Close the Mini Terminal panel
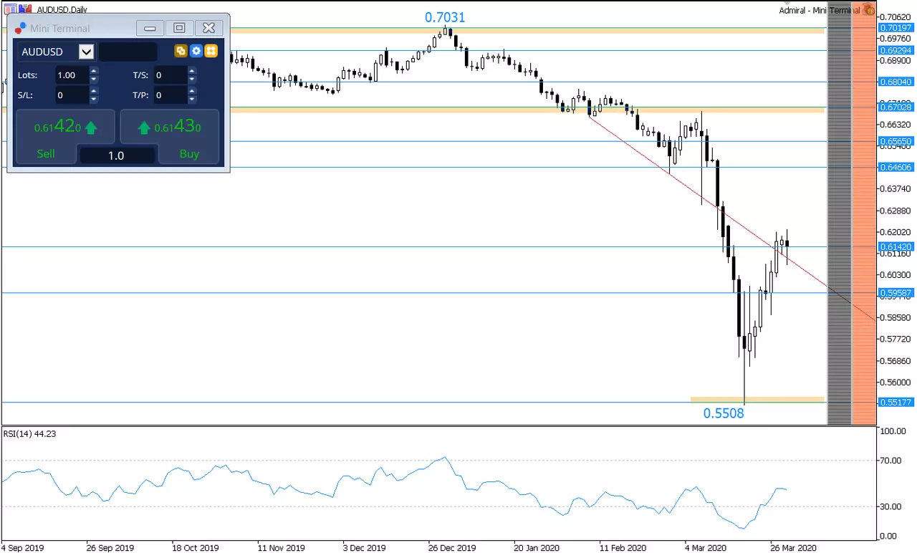This screenshot has height=553, width=917. [x=208, y=28]
